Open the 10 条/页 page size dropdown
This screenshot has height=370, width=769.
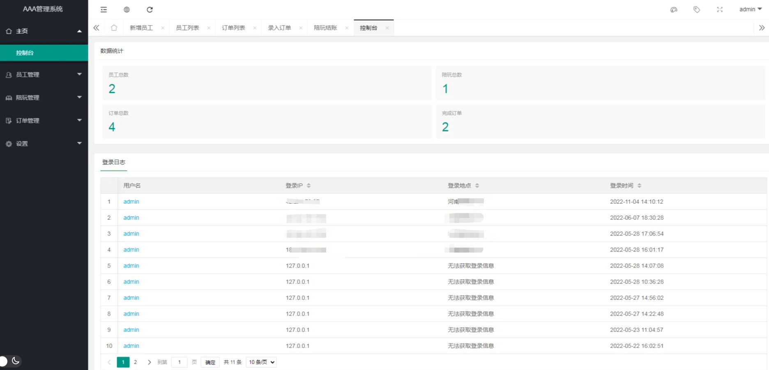point(261,362)
